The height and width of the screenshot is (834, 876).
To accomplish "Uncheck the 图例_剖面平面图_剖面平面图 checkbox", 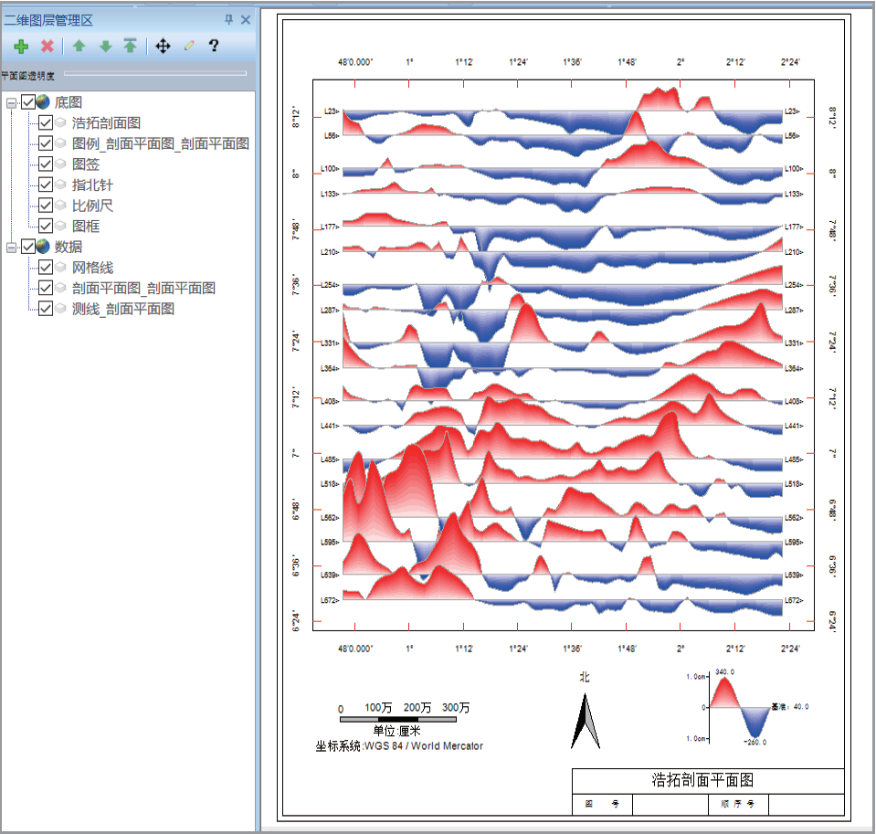I will (x=46, y=143).
